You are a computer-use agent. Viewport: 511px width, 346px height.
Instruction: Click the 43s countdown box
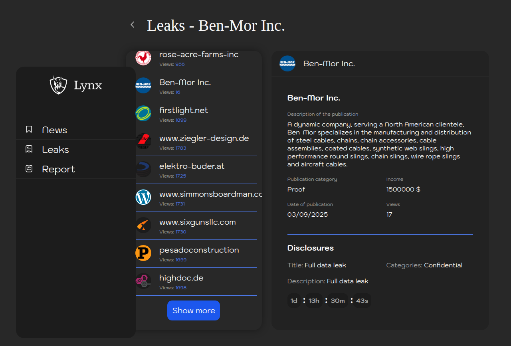point(362,301)
